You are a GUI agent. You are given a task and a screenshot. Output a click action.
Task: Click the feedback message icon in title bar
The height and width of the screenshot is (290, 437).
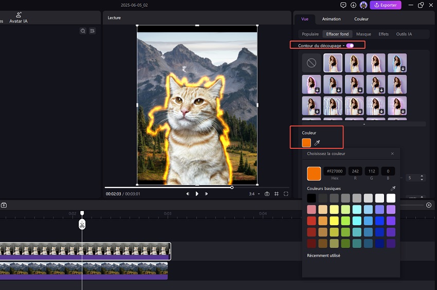click(343, 5)
